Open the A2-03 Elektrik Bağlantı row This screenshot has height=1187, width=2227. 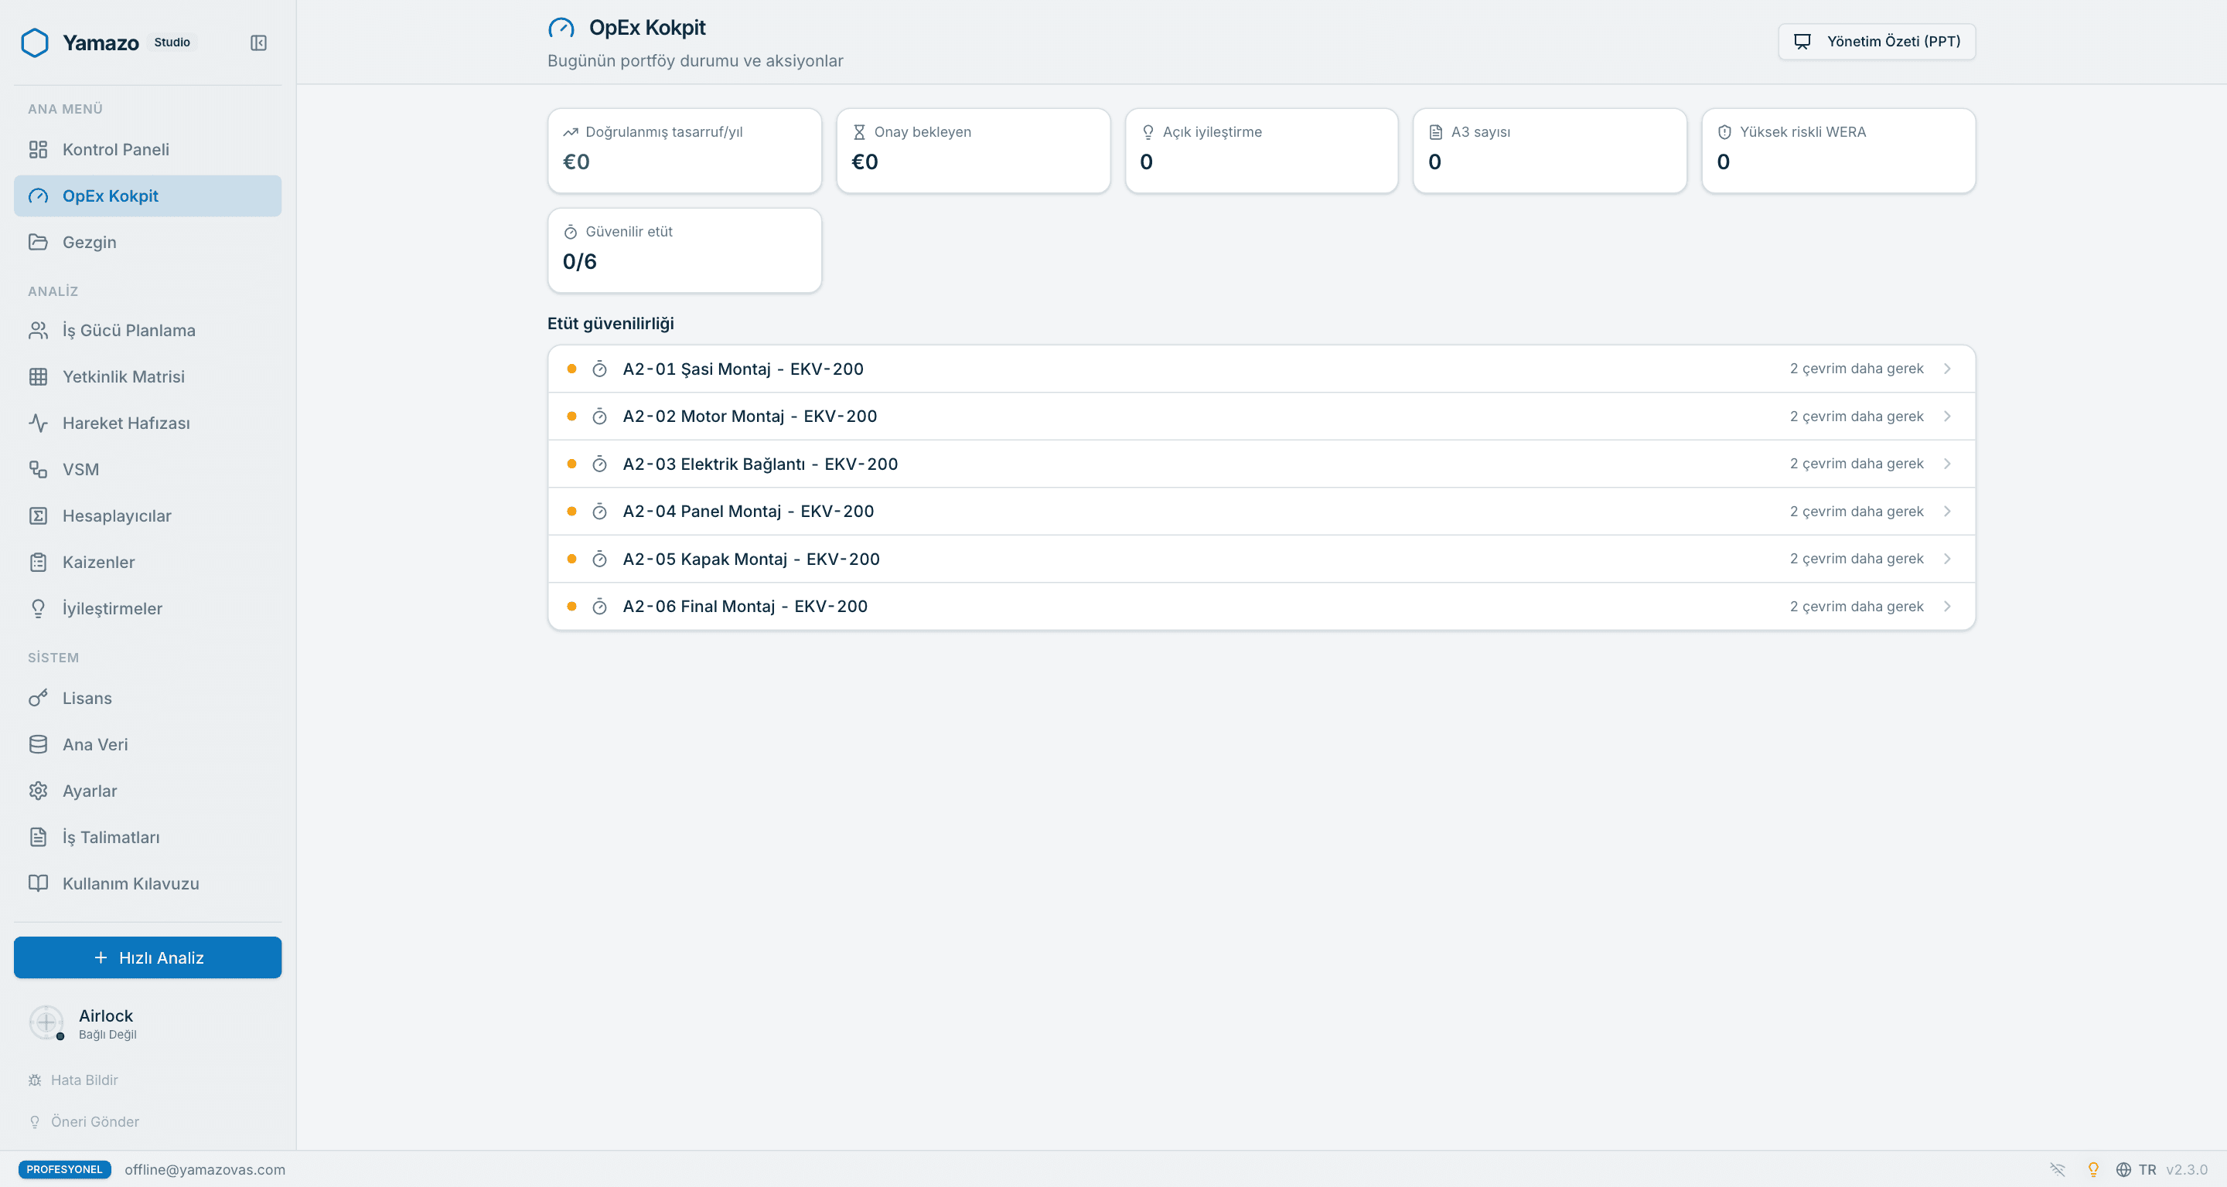coord(1261,464)
